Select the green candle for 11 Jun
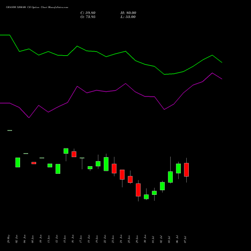 50,165
